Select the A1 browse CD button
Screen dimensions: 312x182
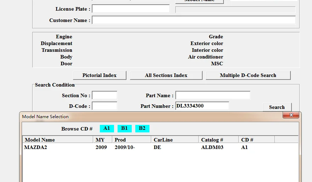pyautogui.click(x=107, y=128)
